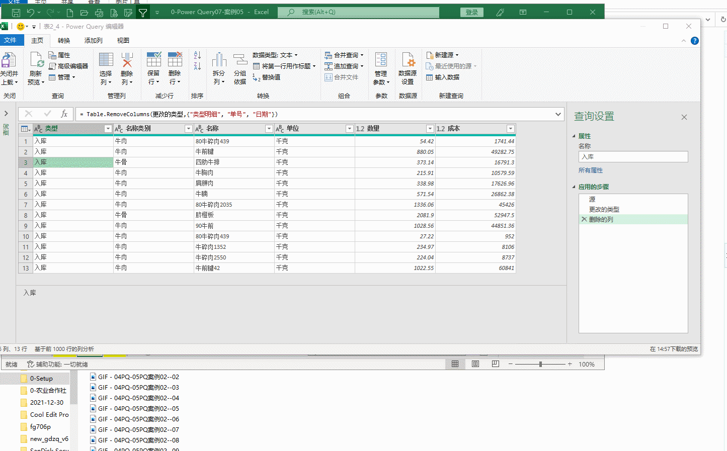The width and height of the screenshot is (727, 451).
Task: Open 数量 column filter dropdown
Action: click(430, 129)
